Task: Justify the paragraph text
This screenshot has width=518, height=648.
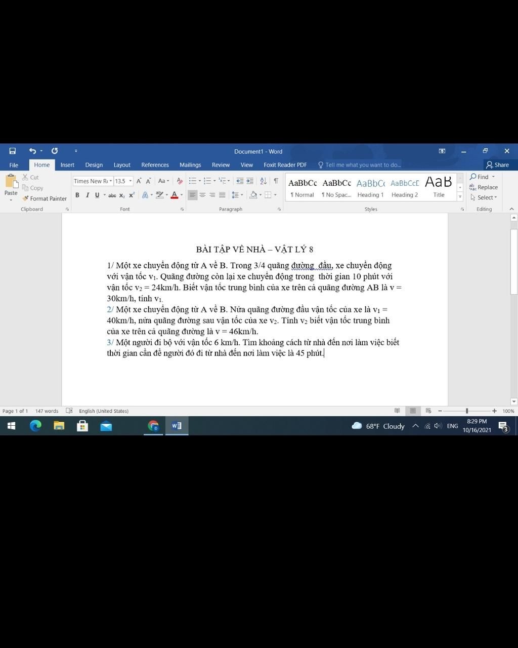Action: click(x=222, y=195)
